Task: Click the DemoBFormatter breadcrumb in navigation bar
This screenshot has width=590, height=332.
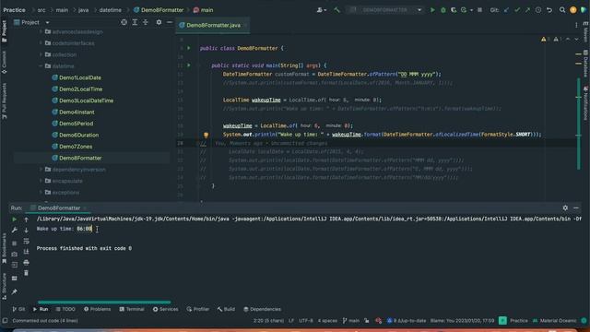Action: (159, 10)
